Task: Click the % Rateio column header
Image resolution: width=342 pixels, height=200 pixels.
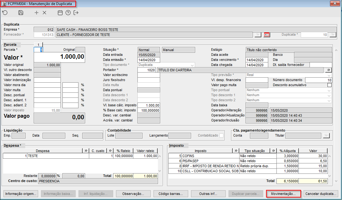Action: 123,151
